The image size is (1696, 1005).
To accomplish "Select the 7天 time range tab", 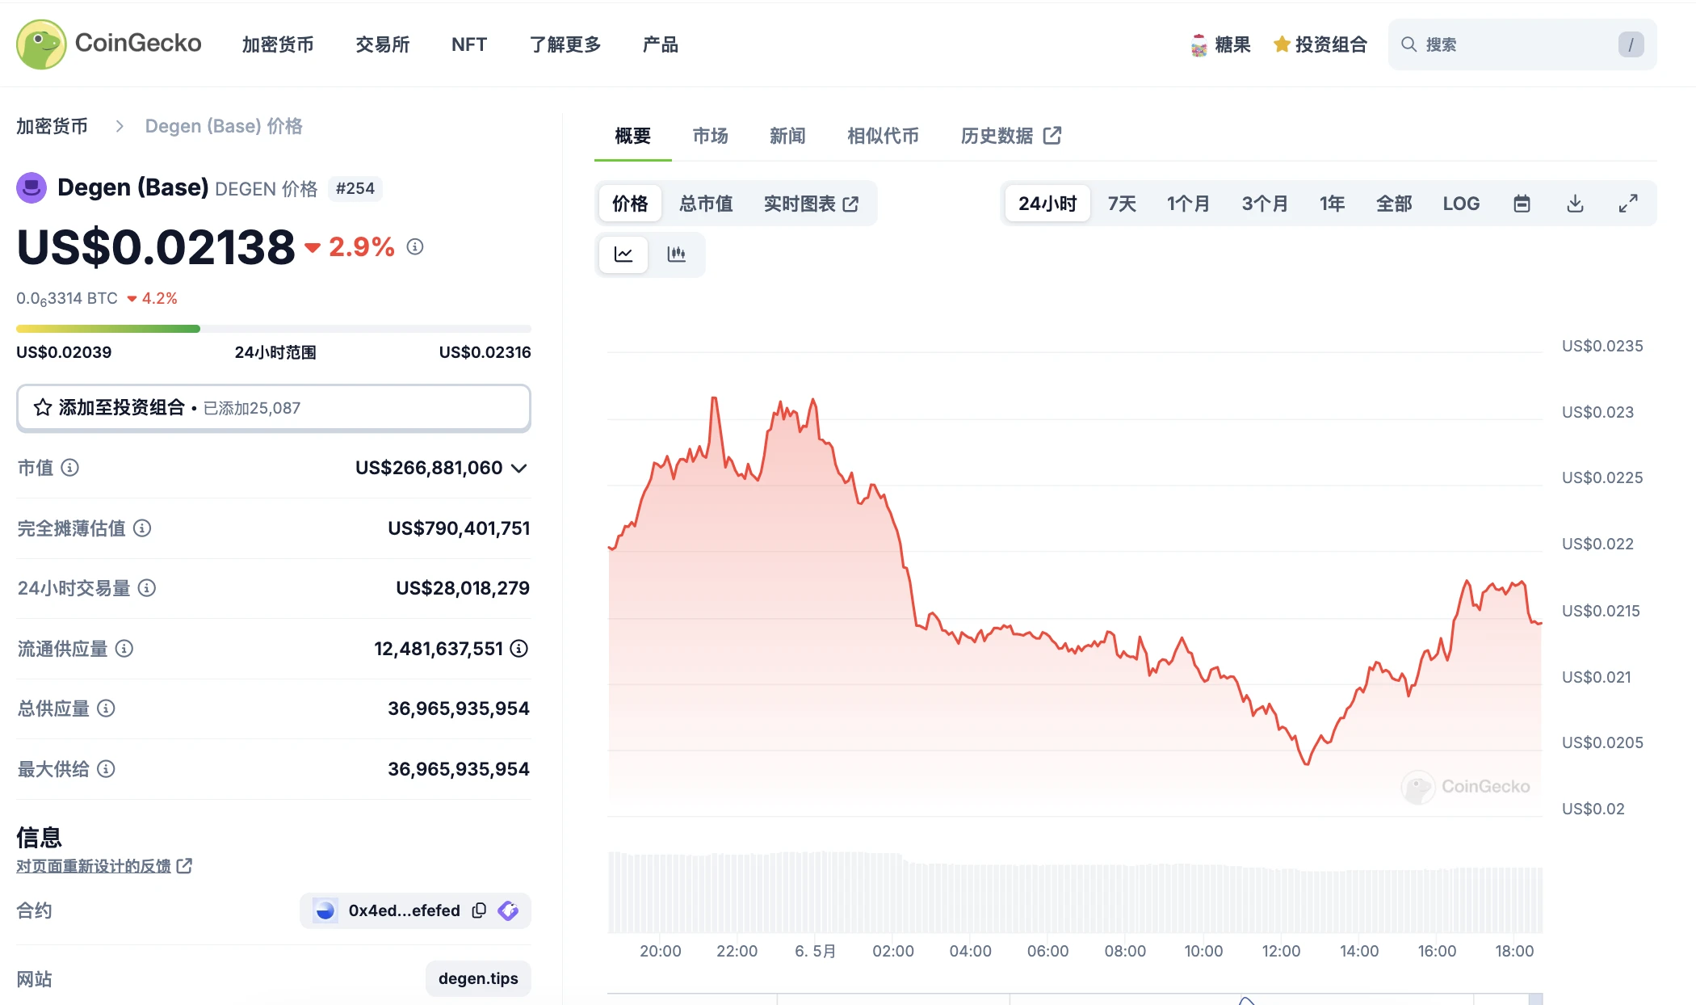I will pyautogui.click(x=1122, y=201).
